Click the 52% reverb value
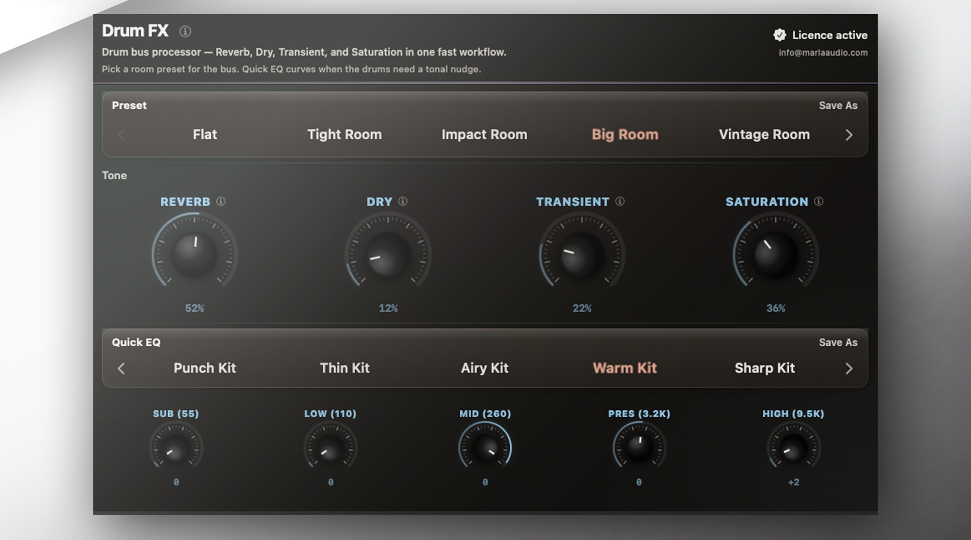This screenshot has width=971, height=540. pos(194,308)
